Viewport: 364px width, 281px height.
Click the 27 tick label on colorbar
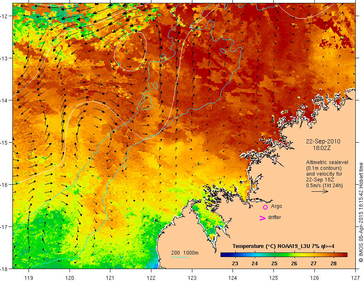314,263
